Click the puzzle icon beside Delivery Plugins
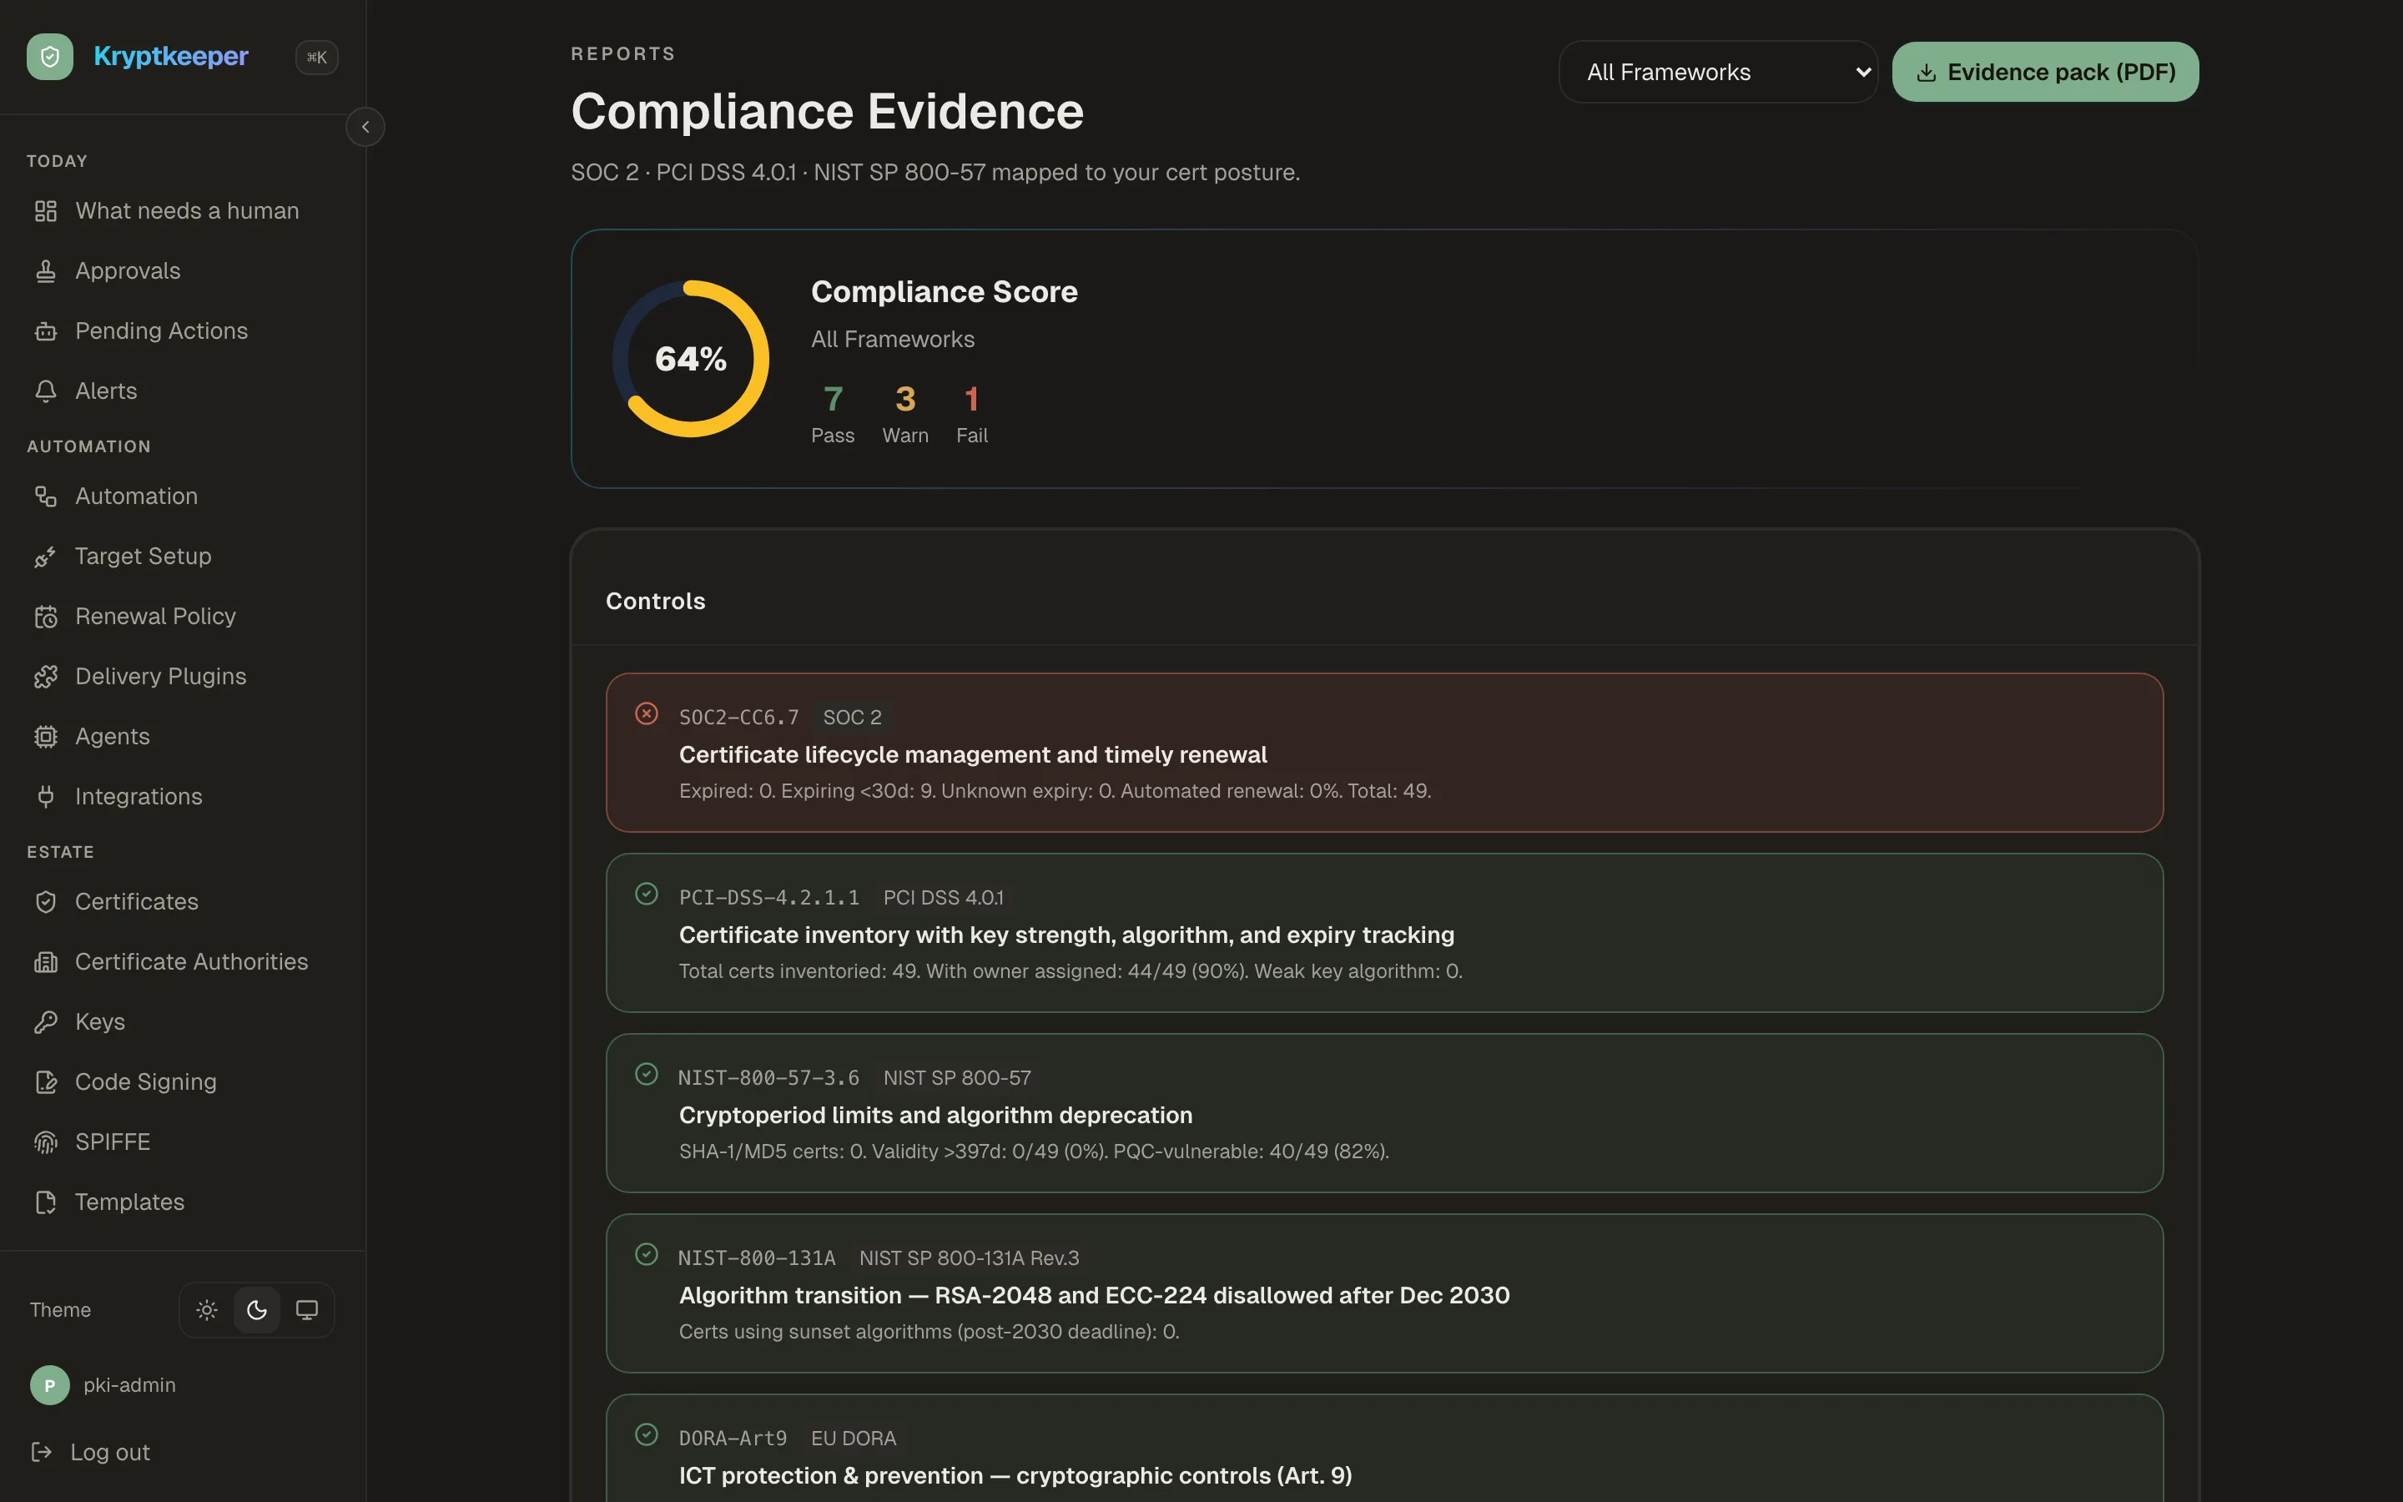The image size is (2403, 1502). [46, 677]
